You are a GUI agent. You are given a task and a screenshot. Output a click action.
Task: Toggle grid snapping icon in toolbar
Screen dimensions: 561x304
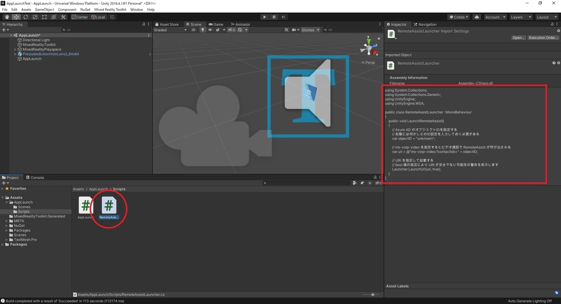112,17
